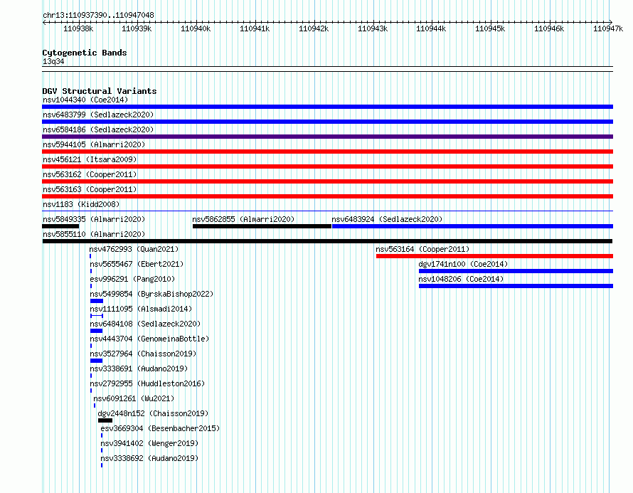The image size is (633, 493).
Task: Select the nsv4762993 (Quan2021) label
Action: tap(134, 249)
